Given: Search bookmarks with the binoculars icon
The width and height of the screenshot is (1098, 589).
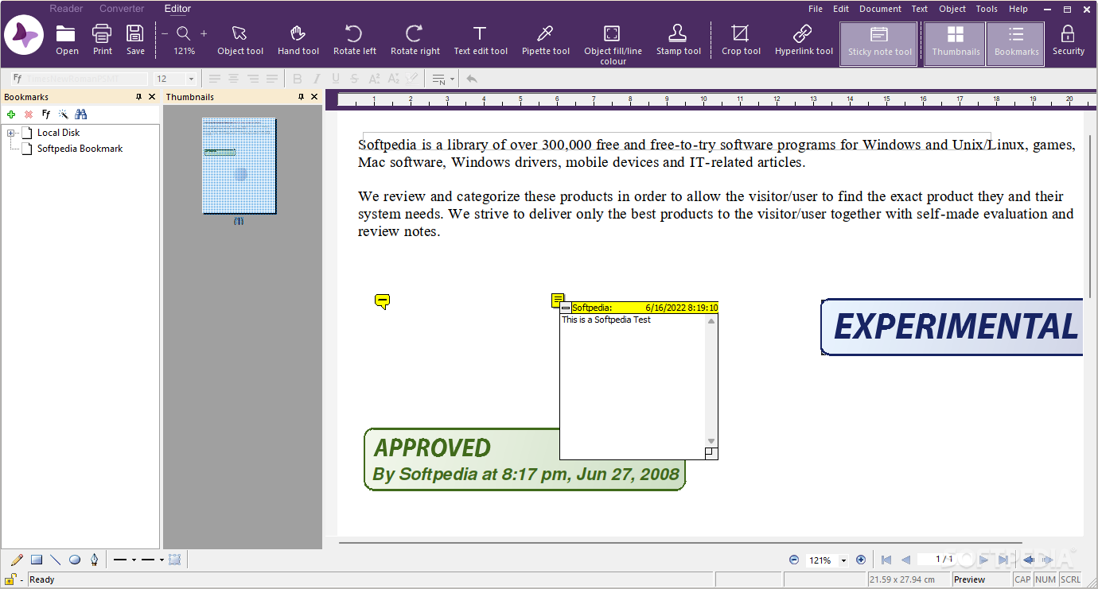Looking at the screenshot, I should tap(80, 114).
